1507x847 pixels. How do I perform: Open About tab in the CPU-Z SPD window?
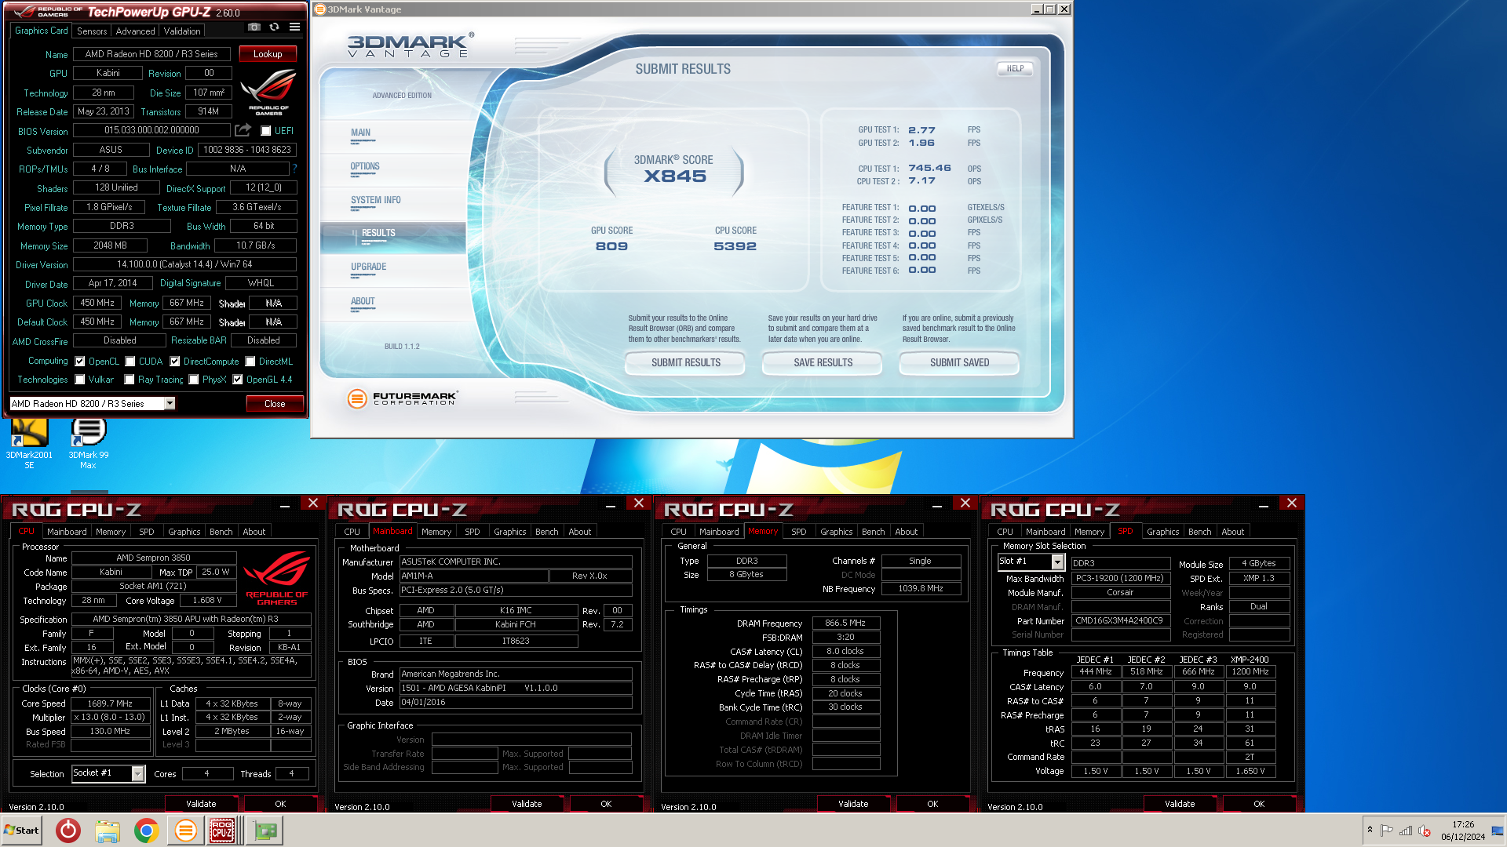click(x=1232, y=532)
